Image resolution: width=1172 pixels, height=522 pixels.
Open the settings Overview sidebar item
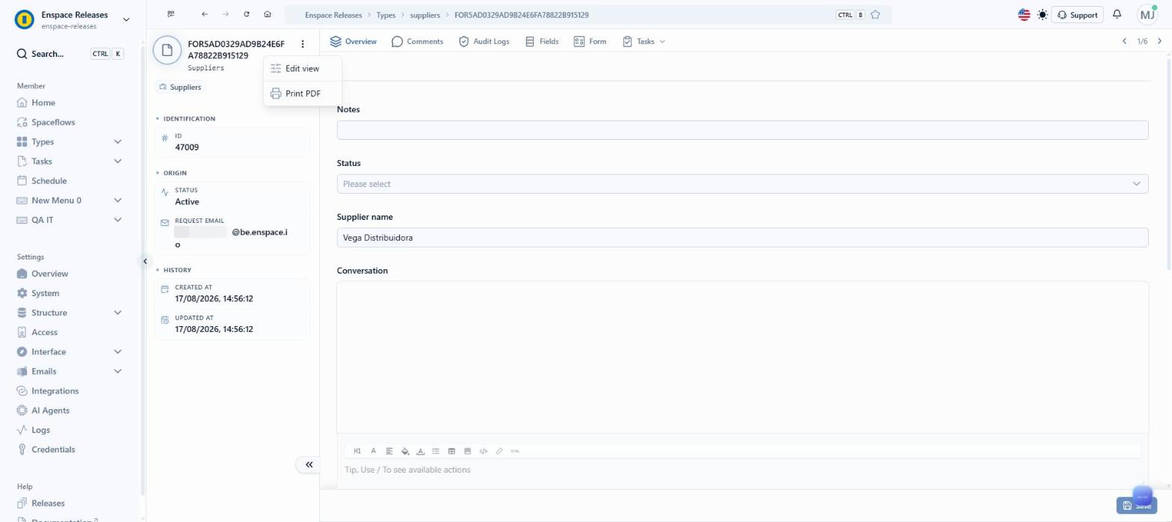(x=49, y=274)
